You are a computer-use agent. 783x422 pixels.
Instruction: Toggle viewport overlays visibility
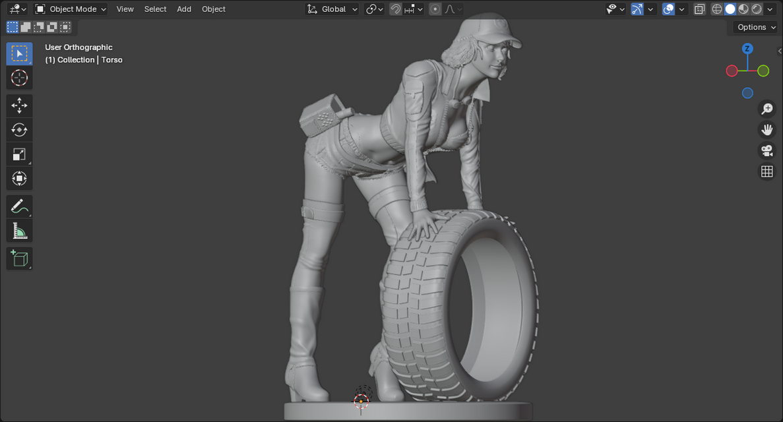668,9
